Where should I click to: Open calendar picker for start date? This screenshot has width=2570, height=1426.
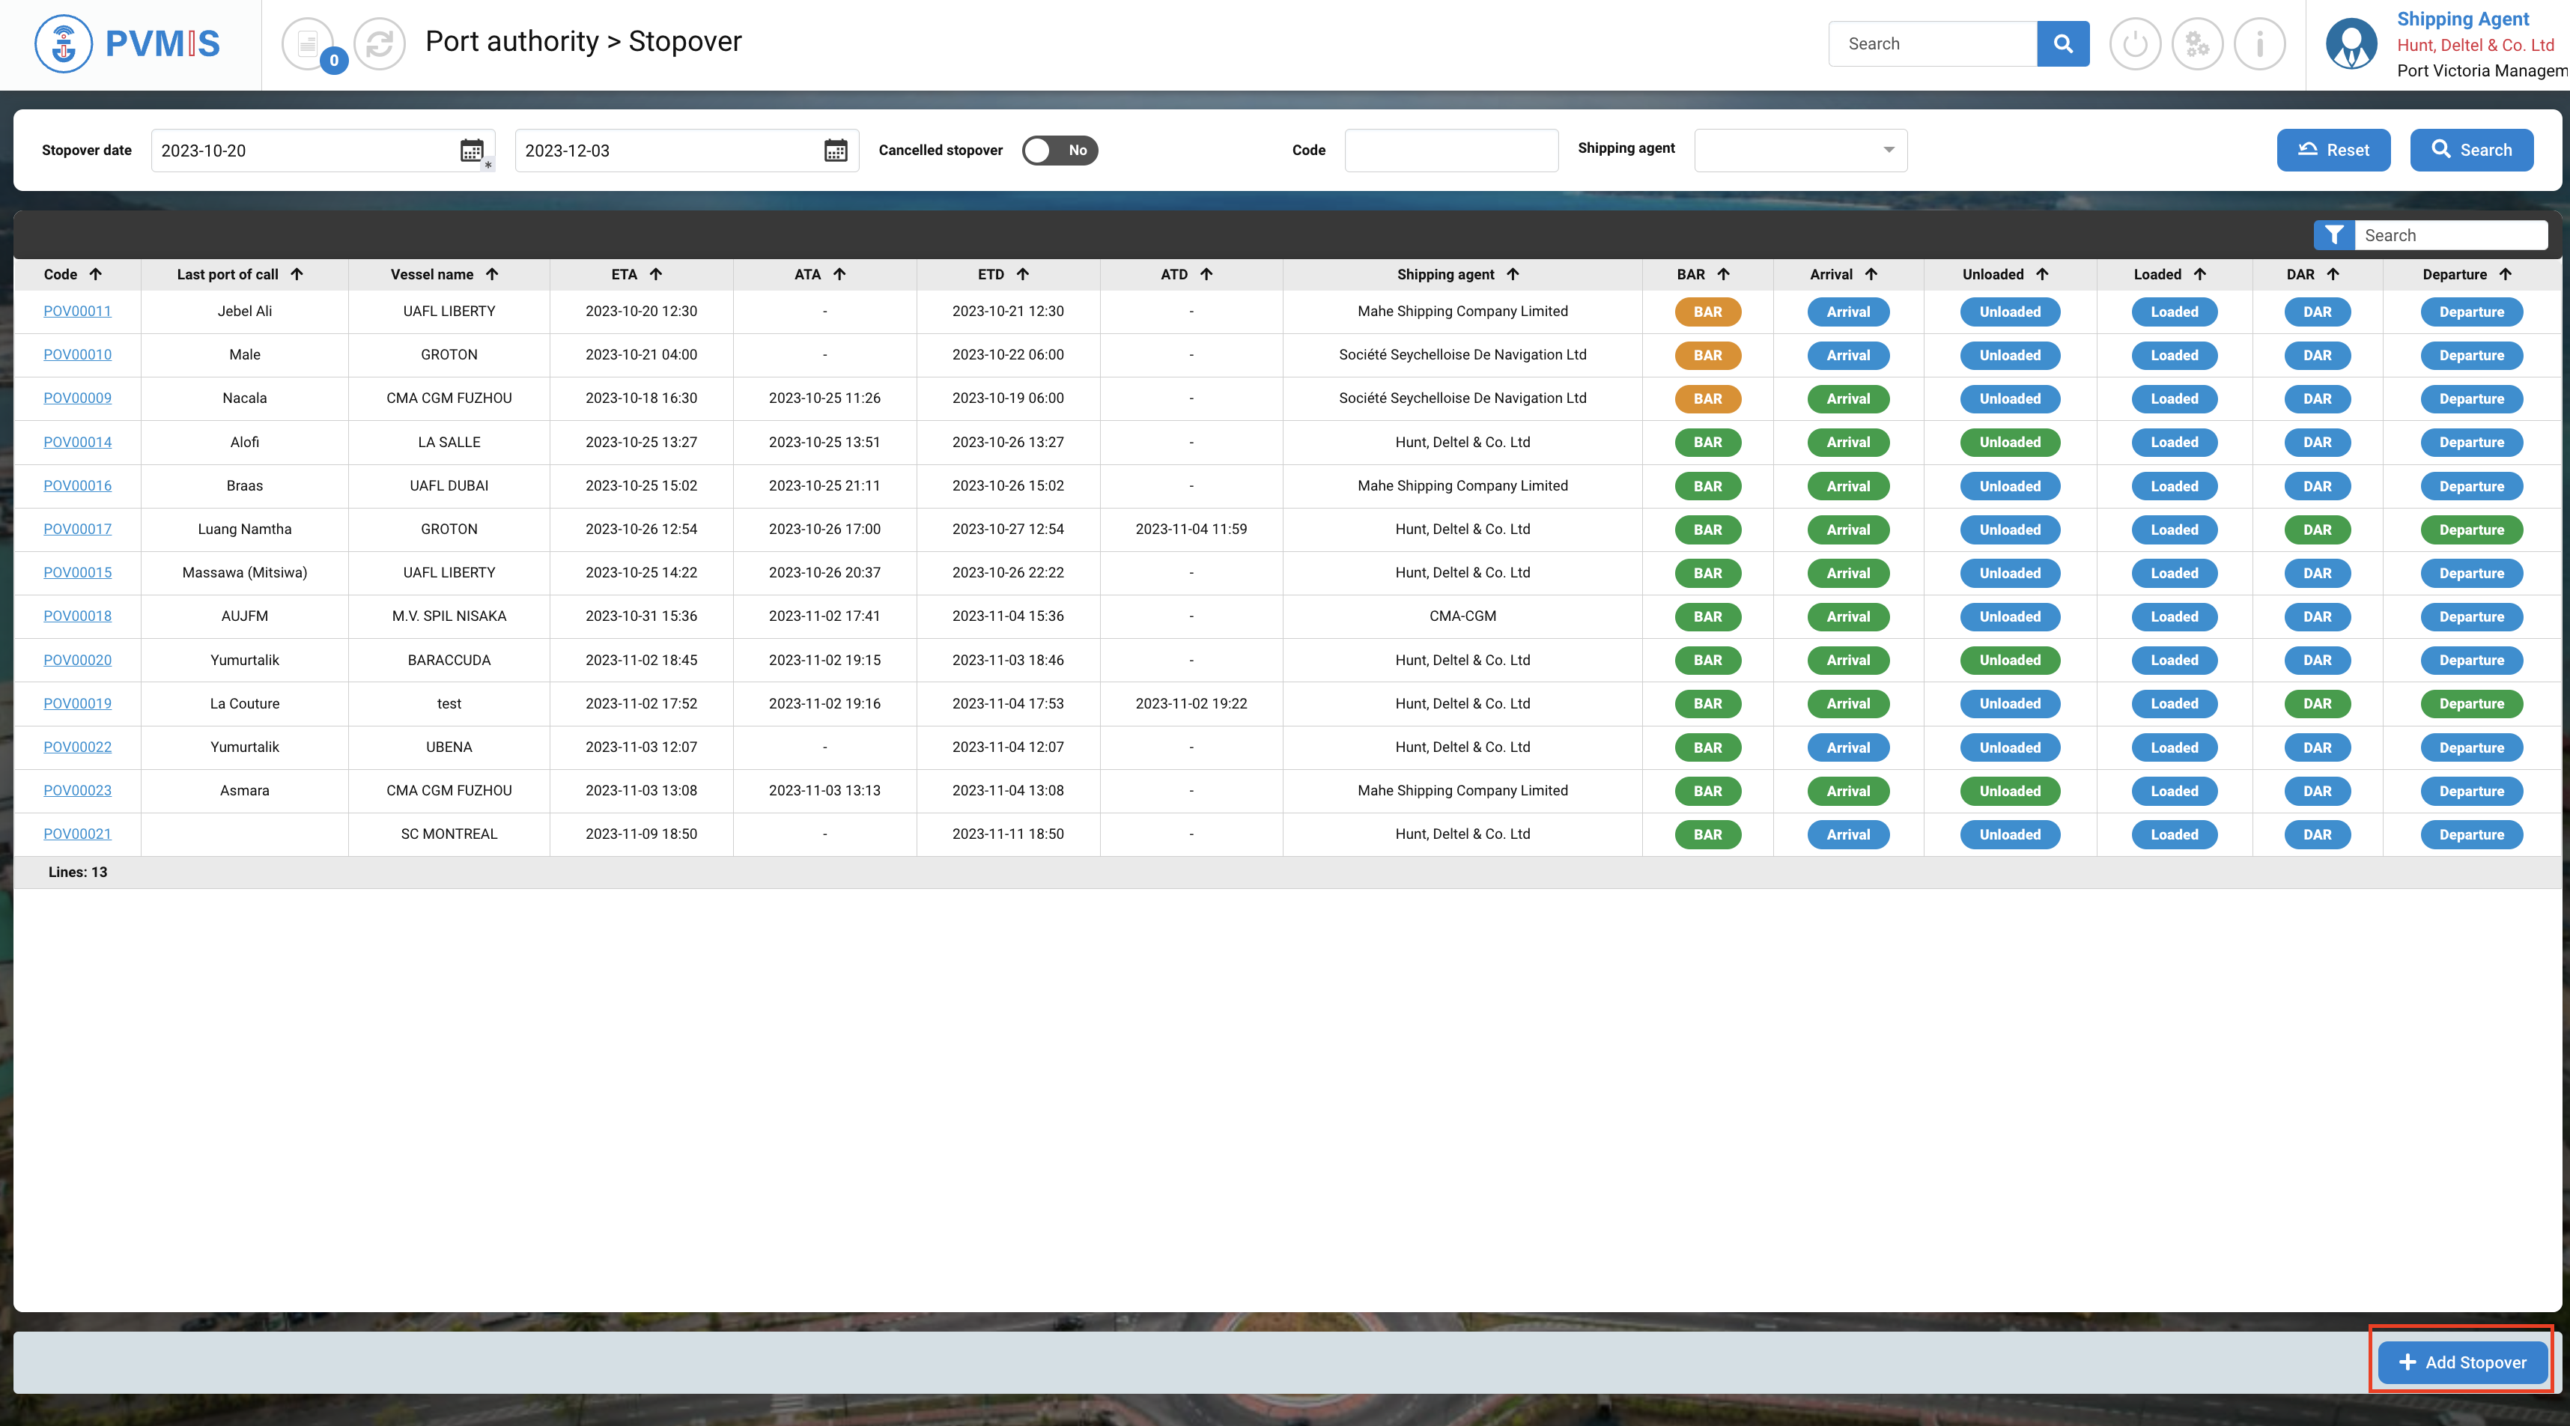pyautogui.click(x=472, y=151)
